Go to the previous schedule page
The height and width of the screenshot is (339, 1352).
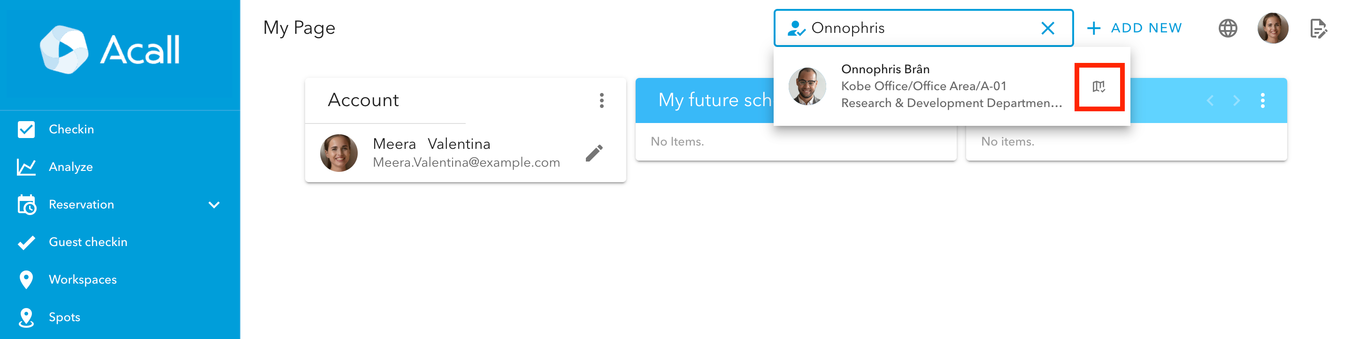tap(1210, 100)
